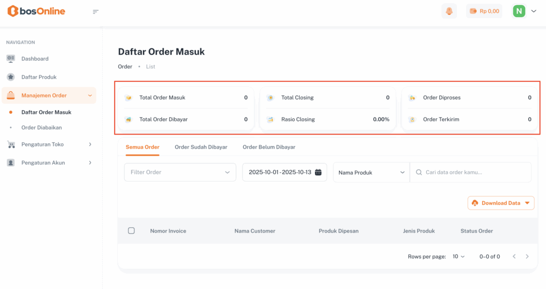Click the wallet balance Rp 0,00 icon
Image resolution: width=546 pixels, height=289 pixels.
(473, 11)
